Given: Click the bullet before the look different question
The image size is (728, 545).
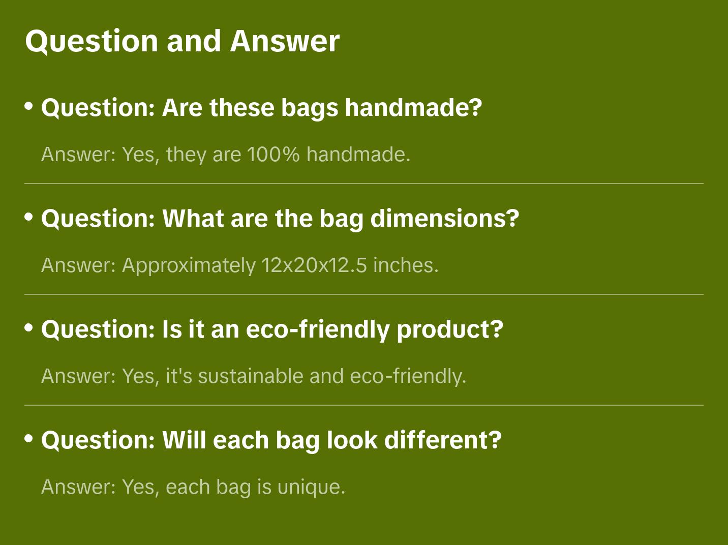Looking at the screenshot, I should click(28, 438).
